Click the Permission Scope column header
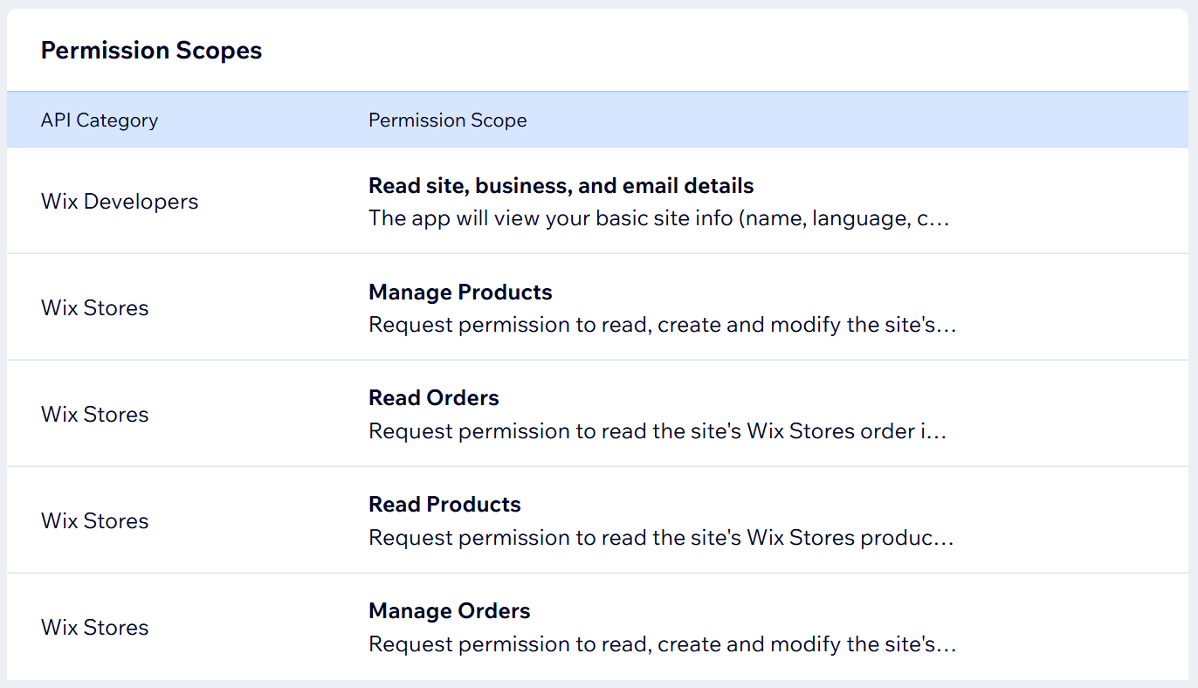This screenshot has width=1198, height=688. [x=447, y=120]
